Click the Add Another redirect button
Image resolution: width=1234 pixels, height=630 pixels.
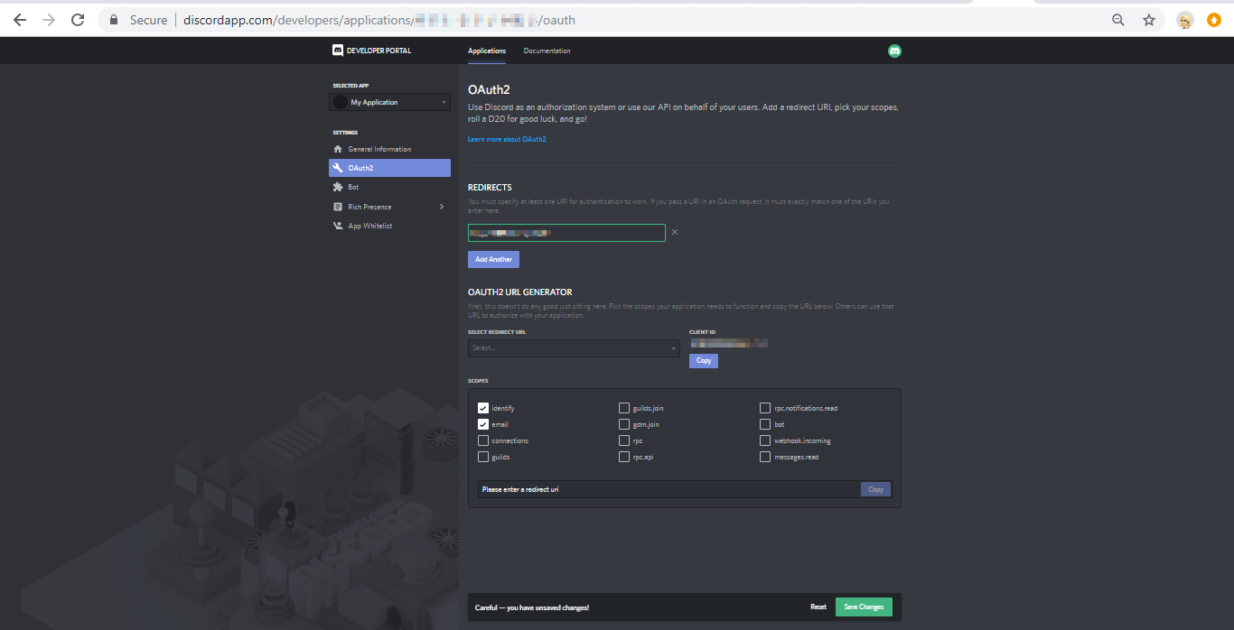point(493,259)
